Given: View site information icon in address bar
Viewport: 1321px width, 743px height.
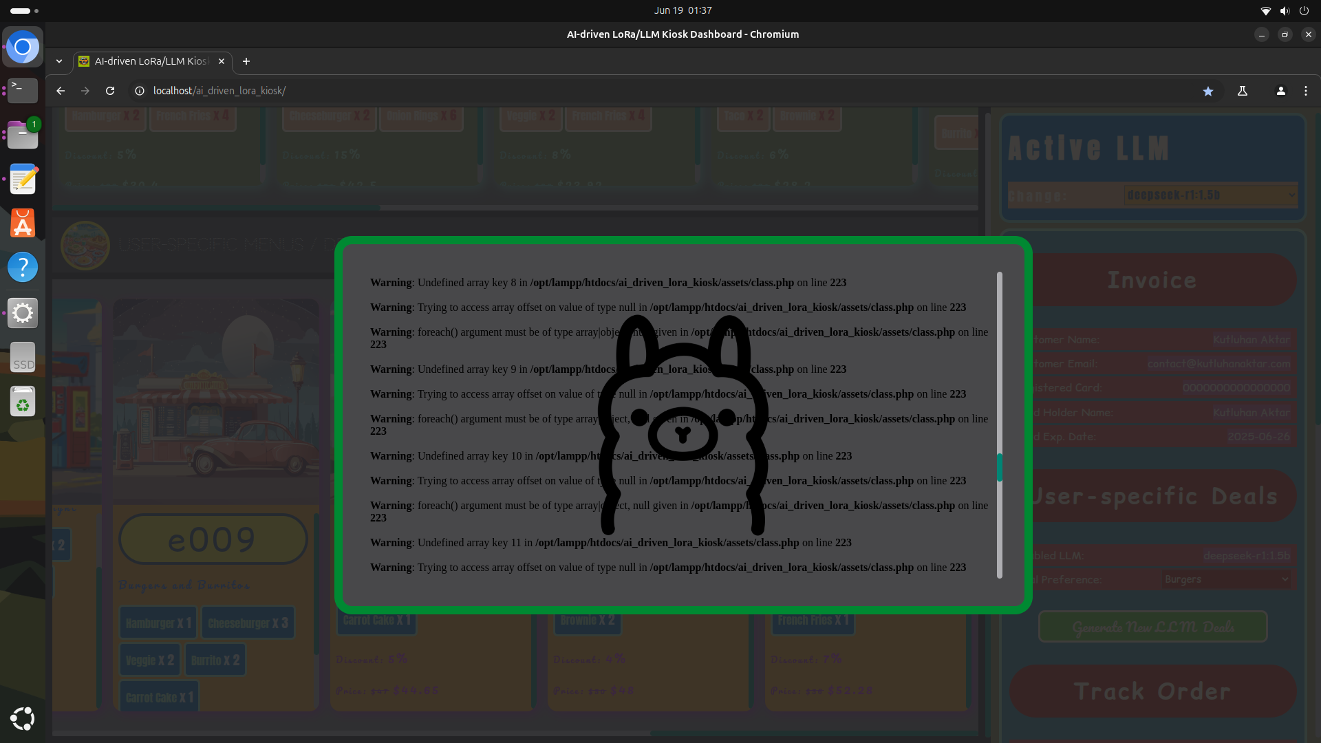Looking at the screenshot, I should (x=140, y=91).
